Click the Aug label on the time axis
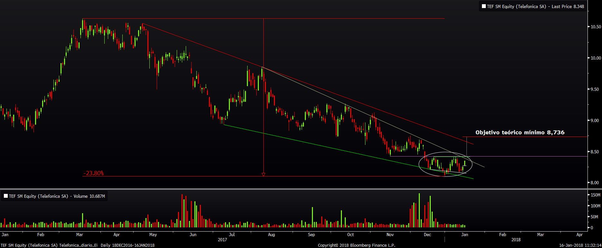The height and width of the screenshot is (248, 602). click(x=271, y=235)
